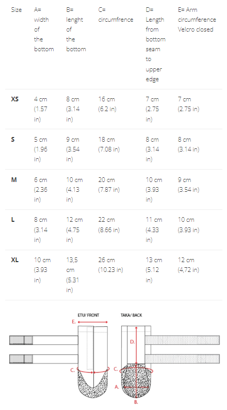Click the XS size row label
The image size is (227, 410).
point(15,99)
